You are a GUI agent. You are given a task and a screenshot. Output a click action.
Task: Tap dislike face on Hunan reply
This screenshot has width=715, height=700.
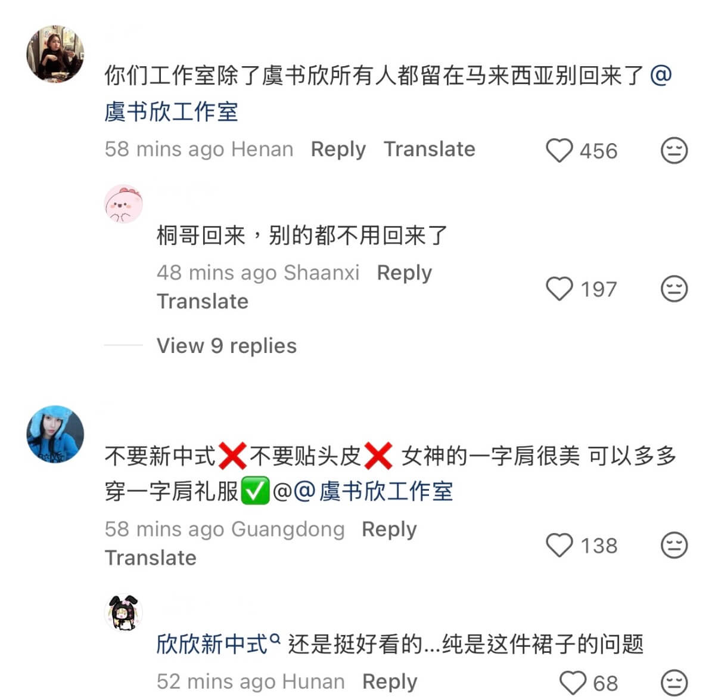(x=674, y=683)
